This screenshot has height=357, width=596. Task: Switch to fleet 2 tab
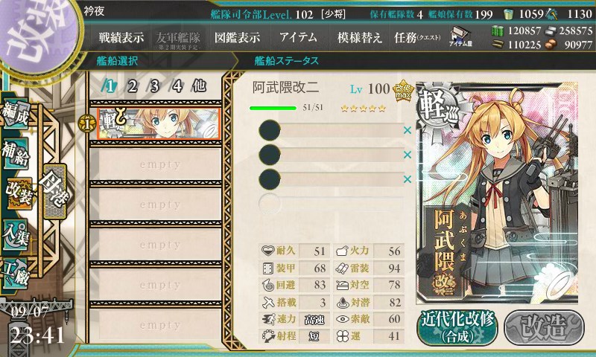coord(132,86)
